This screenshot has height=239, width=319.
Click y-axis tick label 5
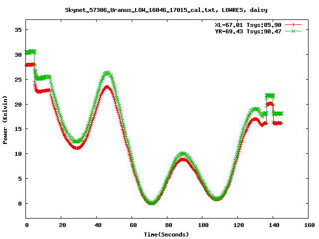pyautogui.click(x=20, y=179)
